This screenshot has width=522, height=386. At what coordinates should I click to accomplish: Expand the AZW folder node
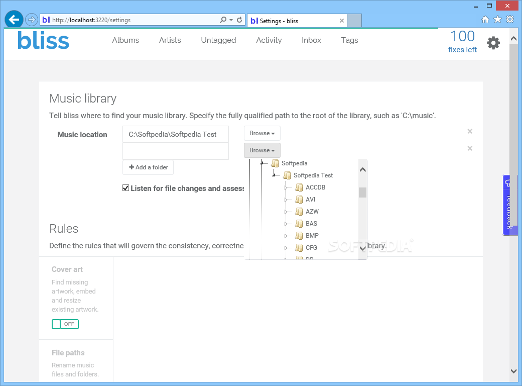pyautogui.click(x=286, y=212)
